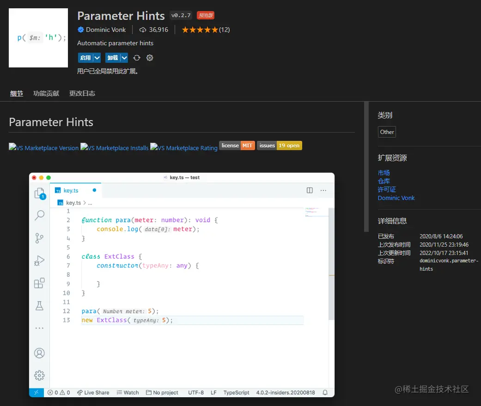Click the v0.2.7 version label
Viewport: 481px width, 406px height.
(x=181, y=15)
